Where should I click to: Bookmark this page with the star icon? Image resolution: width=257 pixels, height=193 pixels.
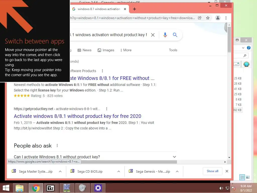pos(208,18)
